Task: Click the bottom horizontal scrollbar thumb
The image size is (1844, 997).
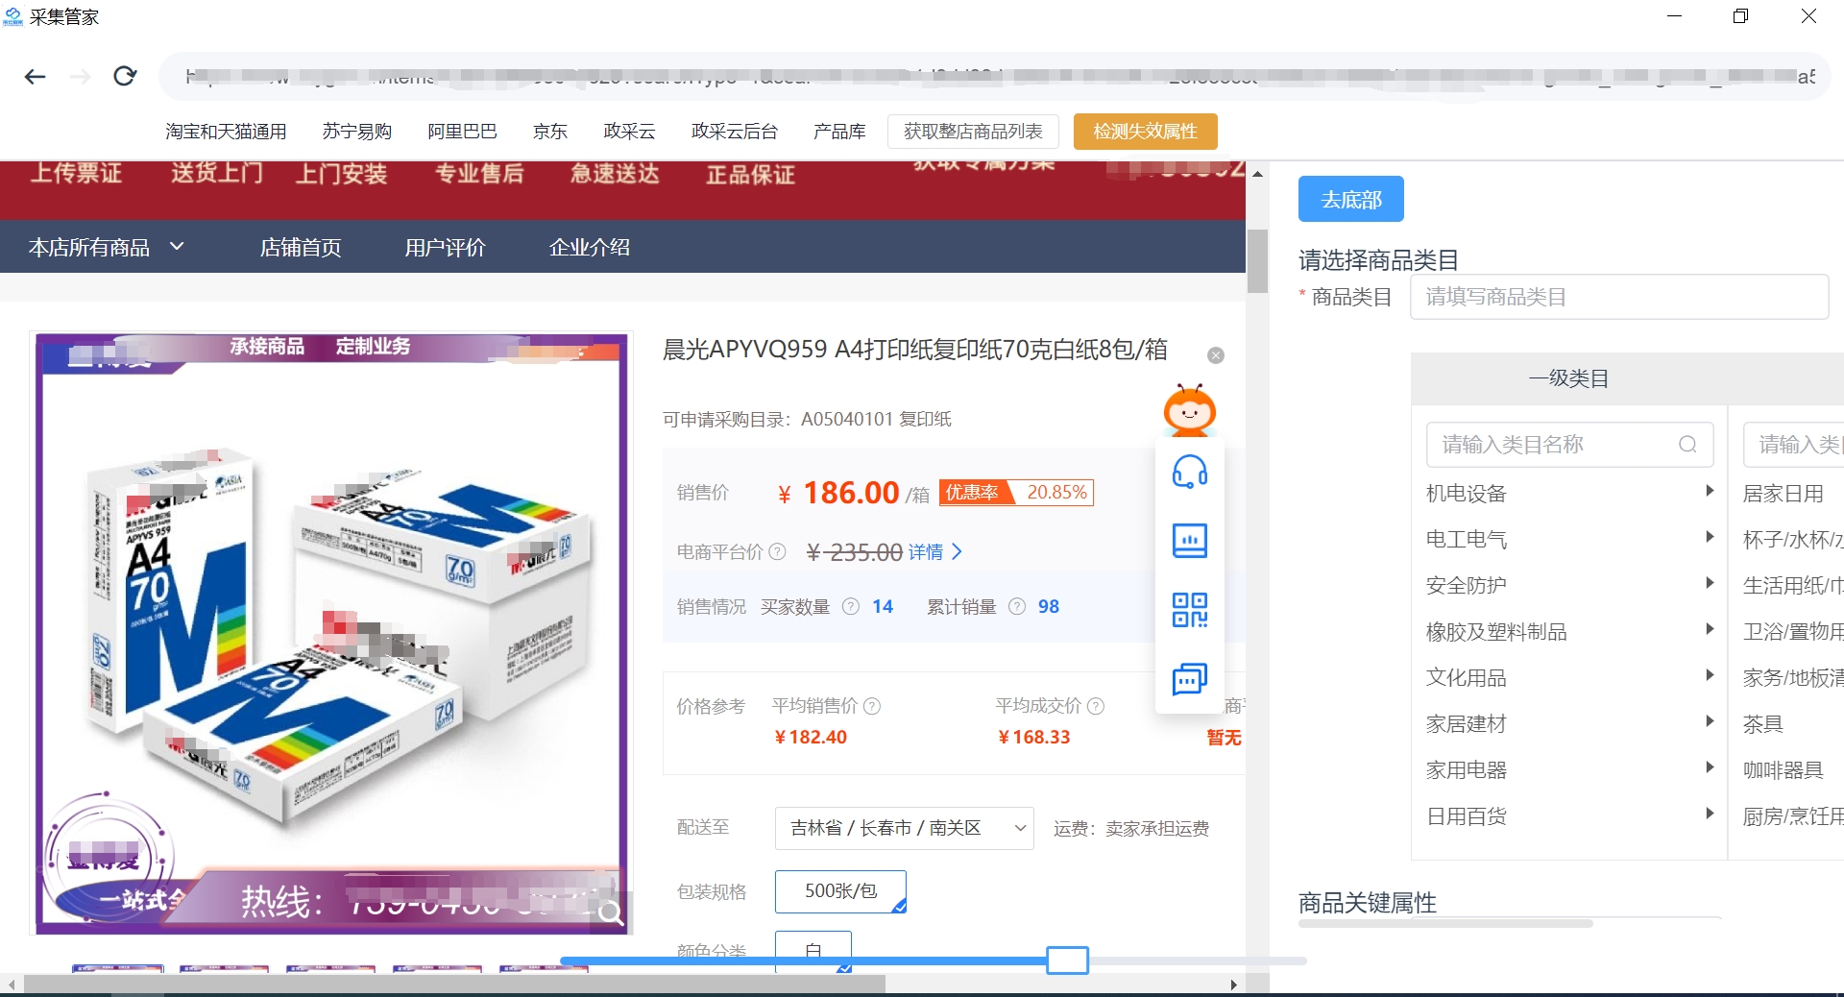Action: [454, 985]
